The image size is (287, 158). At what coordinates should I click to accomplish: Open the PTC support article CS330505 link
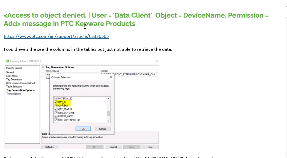pyautogui.click(x=56, y=36)
